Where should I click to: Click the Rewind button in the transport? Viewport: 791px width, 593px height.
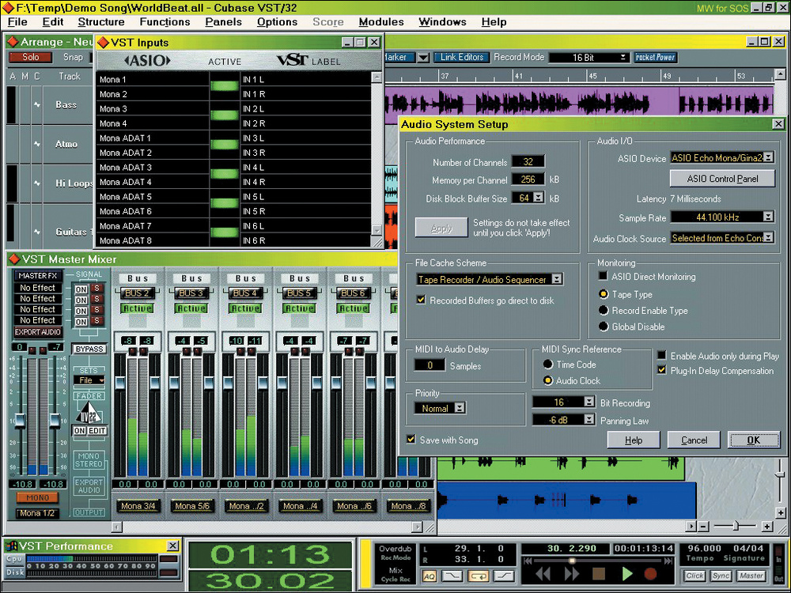[542, 573]
